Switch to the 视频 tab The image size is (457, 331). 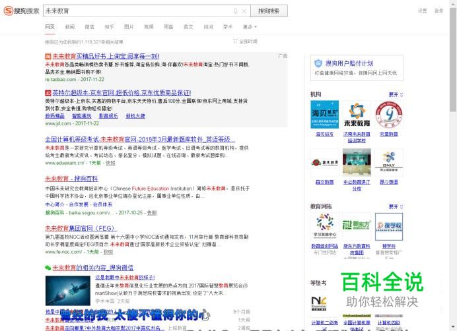pyautogui.click(x=149, y=27)
